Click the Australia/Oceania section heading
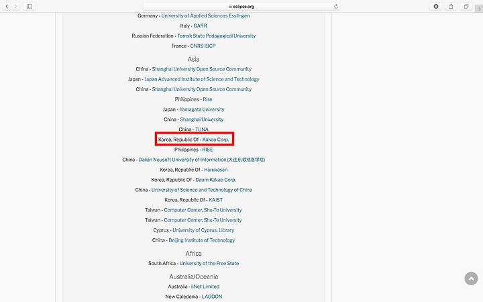483x302 pixels. (x=193, y=276)
